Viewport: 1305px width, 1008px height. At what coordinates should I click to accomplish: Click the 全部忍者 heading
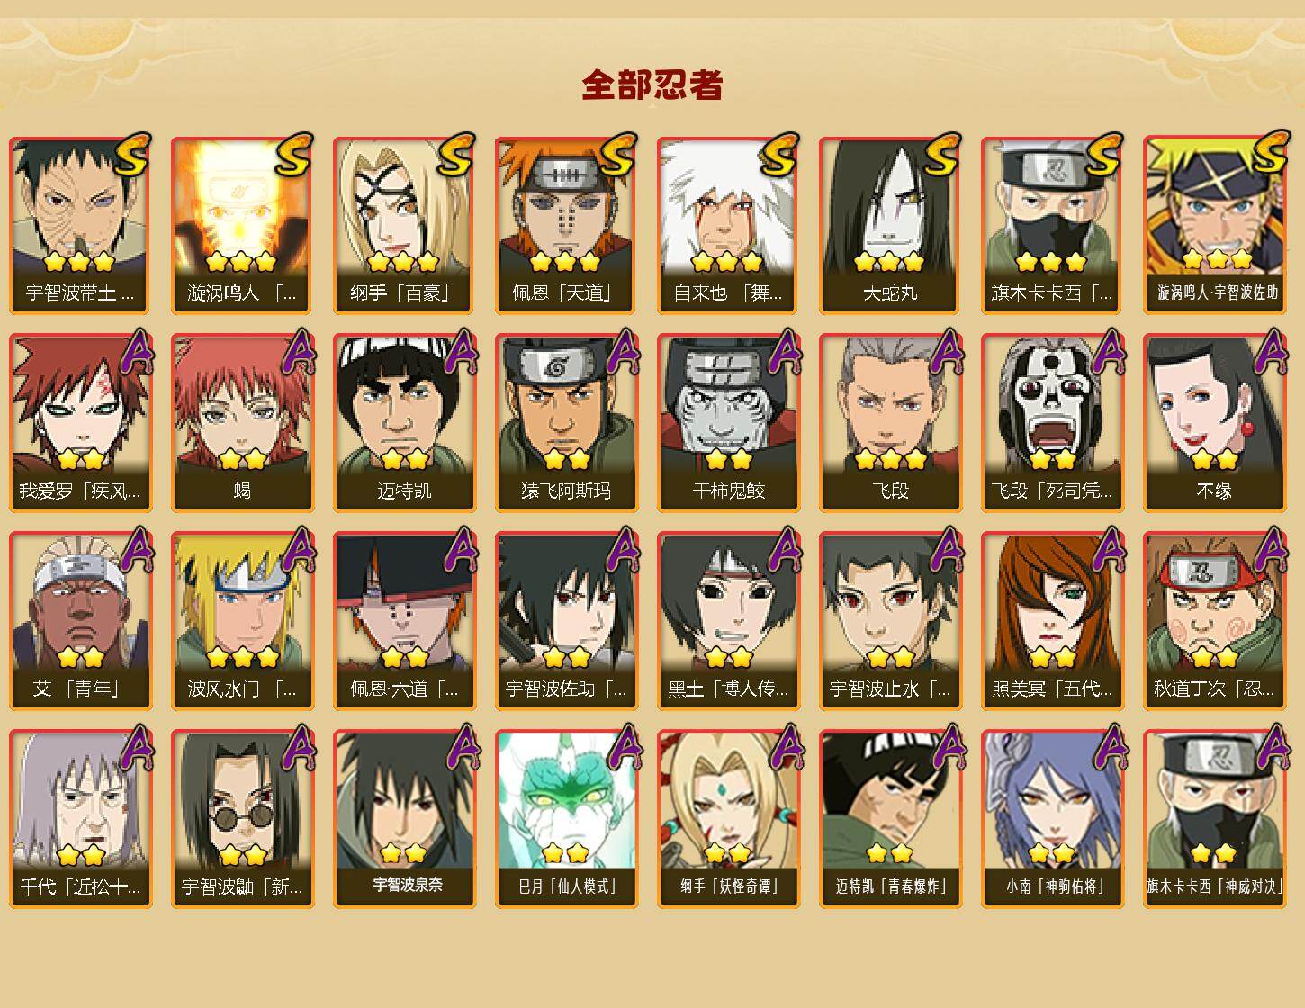click(x=652, y=85)
